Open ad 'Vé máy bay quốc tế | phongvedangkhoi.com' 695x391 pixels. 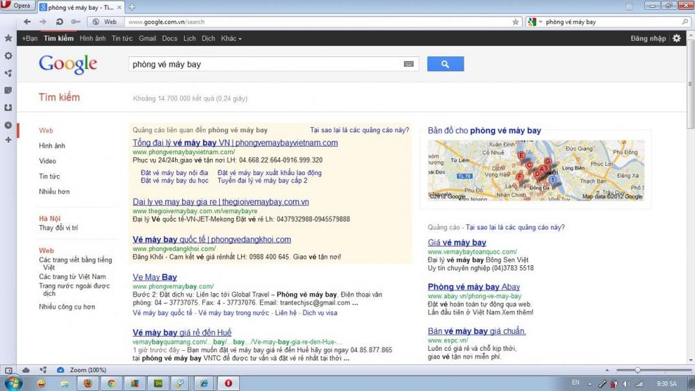(212, 240)
